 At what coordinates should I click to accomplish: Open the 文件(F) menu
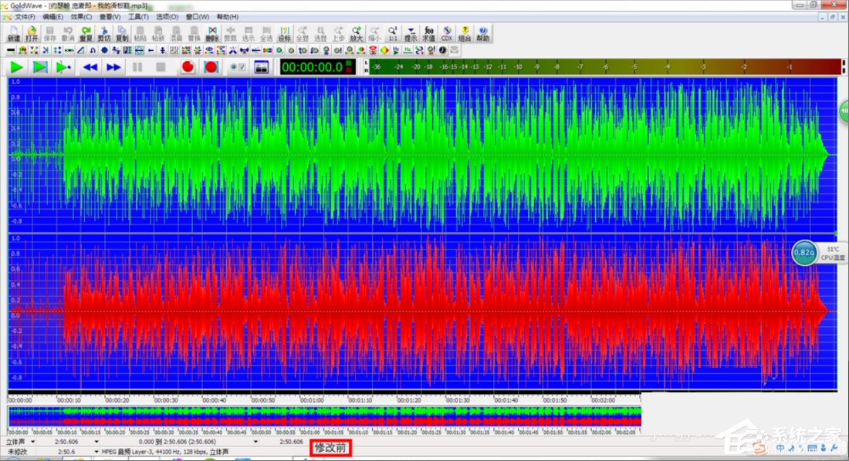[25, 16]
